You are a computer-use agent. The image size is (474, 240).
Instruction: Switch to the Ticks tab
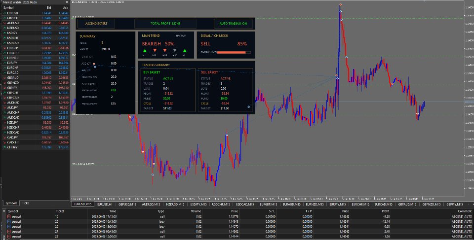[25, 203]
